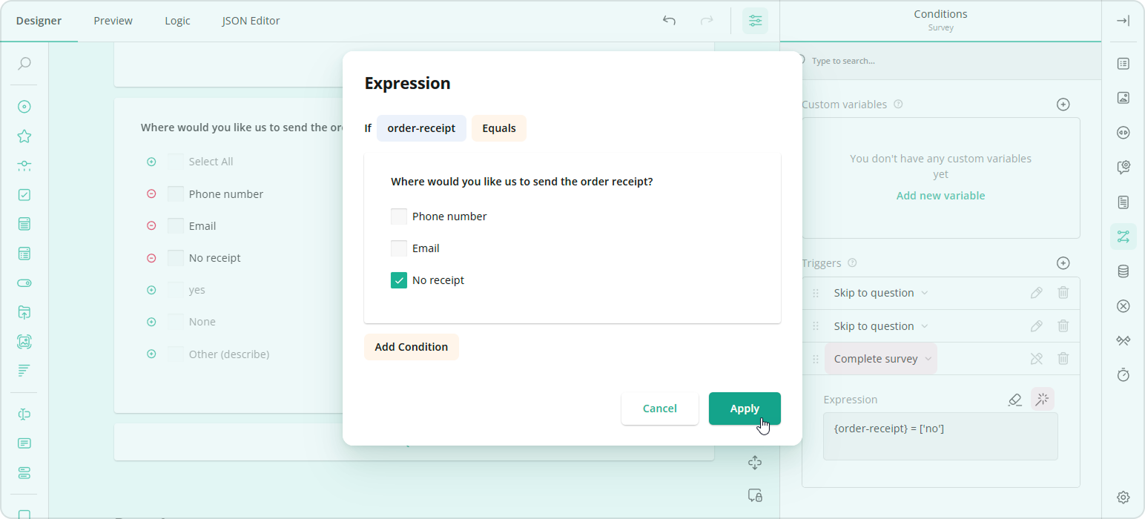Open the Equals operator selector

point(498,128)
